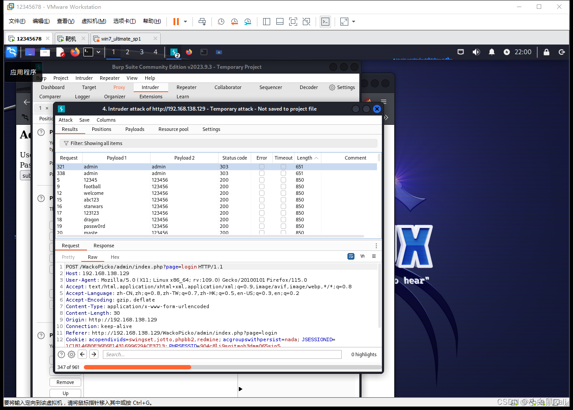
Task: Open the VMware console view icon
Action: click(x=325, y=22)
